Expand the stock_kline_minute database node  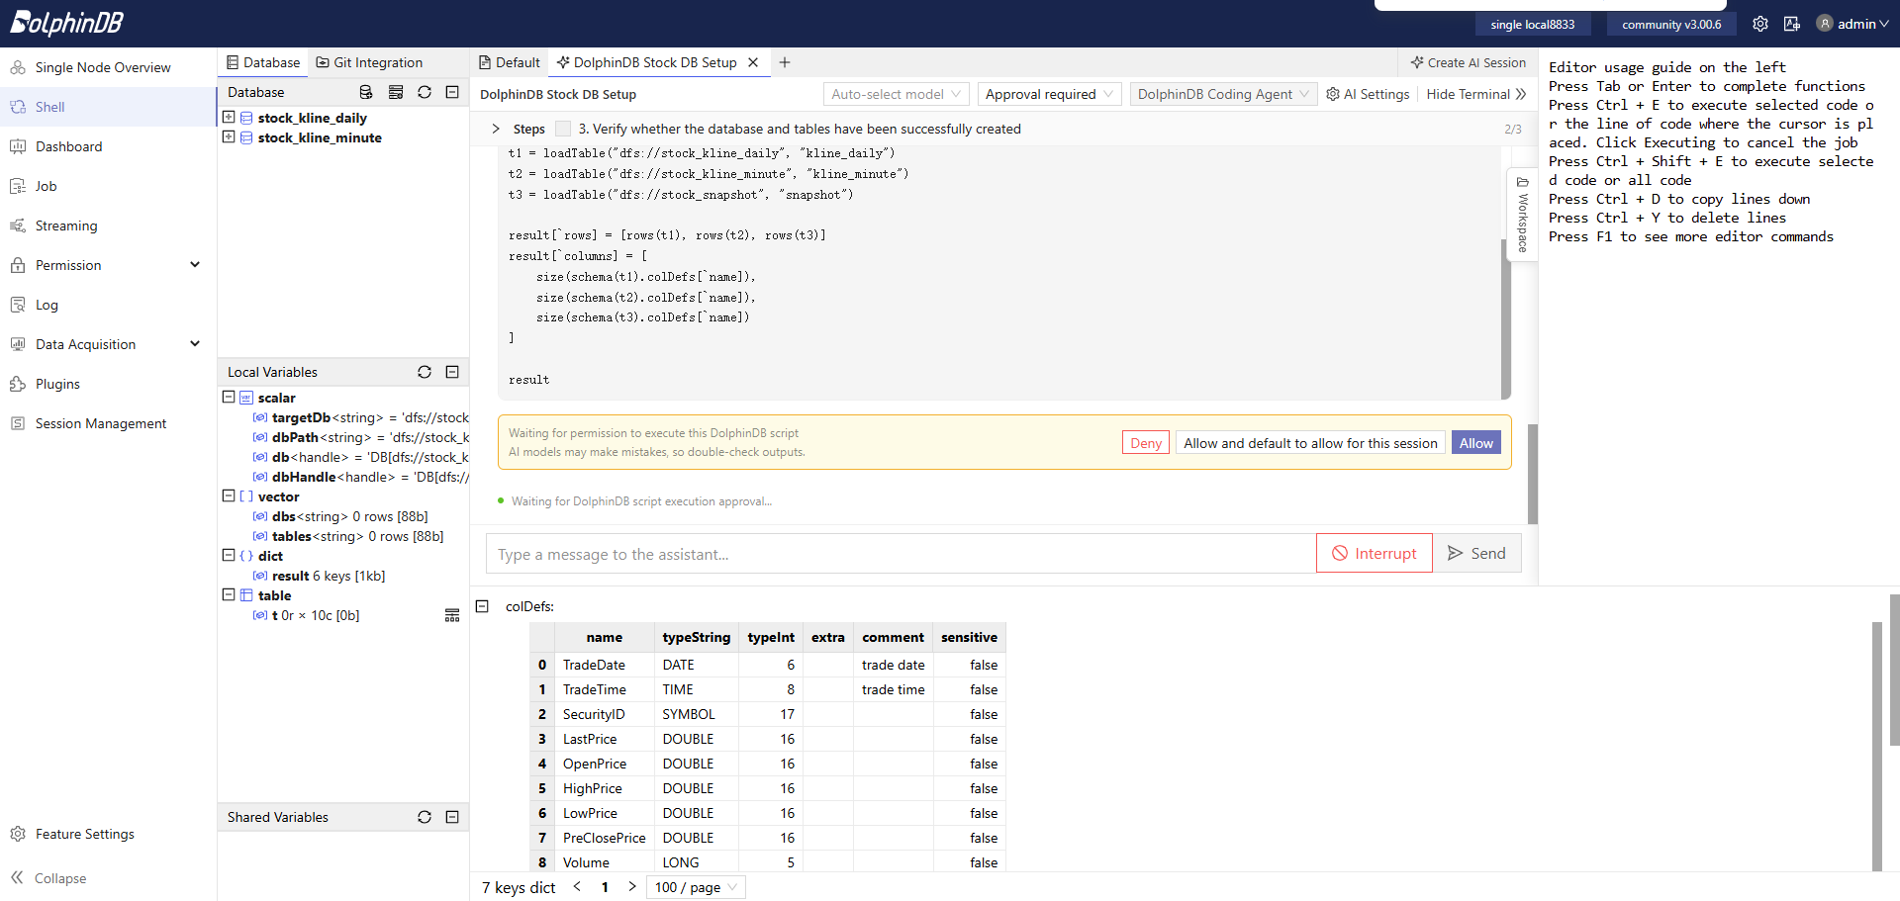coord(229,136)
